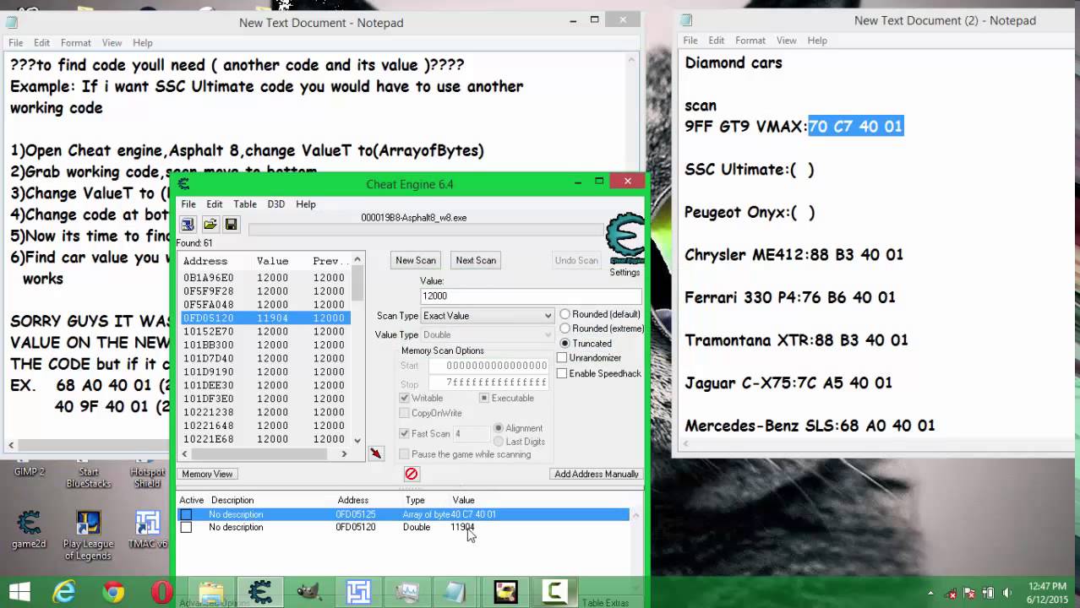
Task: Select address row 10221E68 in found list
Action: (265, 439)
